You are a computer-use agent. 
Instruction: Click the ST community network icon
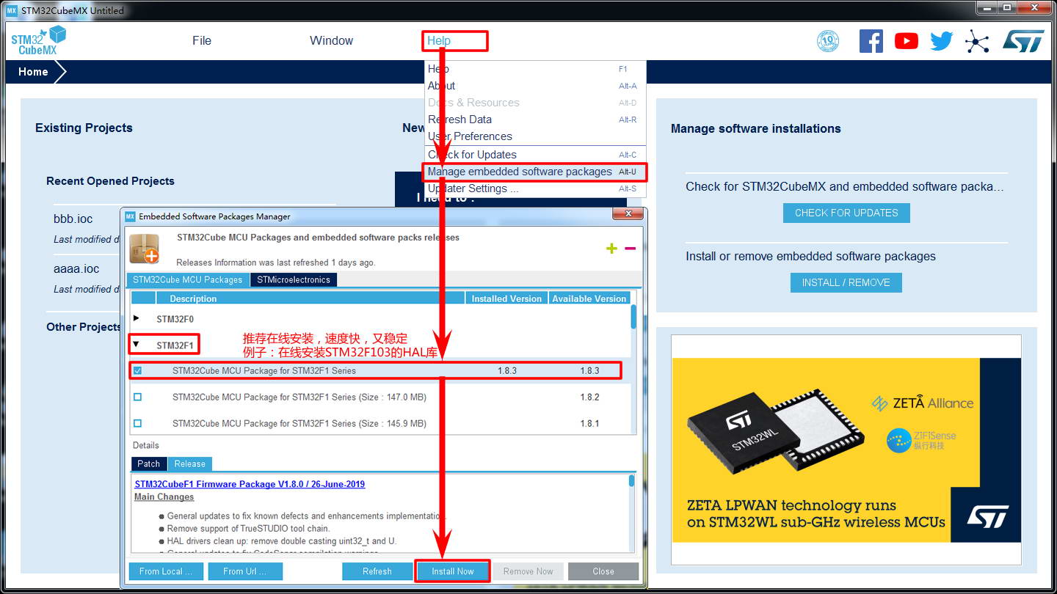tap(977, 41)
